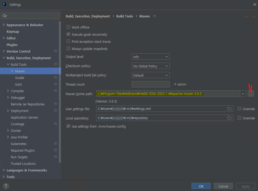Image resolution: width=258 pixels, height=191 pixels.
Task: Expand Appearance & Behavior section
Action: click(4, 25)
